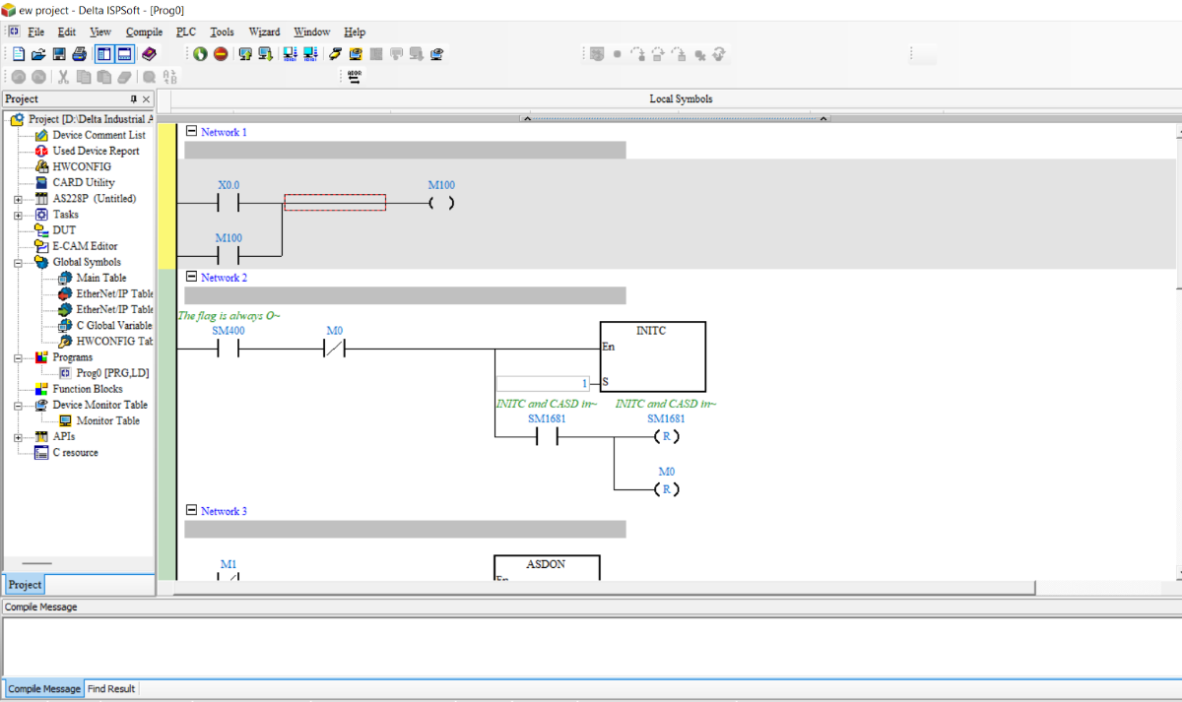1182x702 pixels.
Task: Switch to the Find Result tab
Action: [x=111, y=689]
